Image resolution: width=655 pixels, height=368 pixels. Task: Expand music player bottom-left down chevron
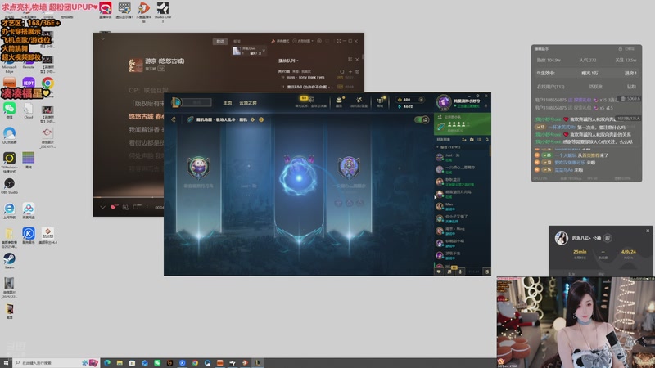pyautogui.click(x=102, y=207)
